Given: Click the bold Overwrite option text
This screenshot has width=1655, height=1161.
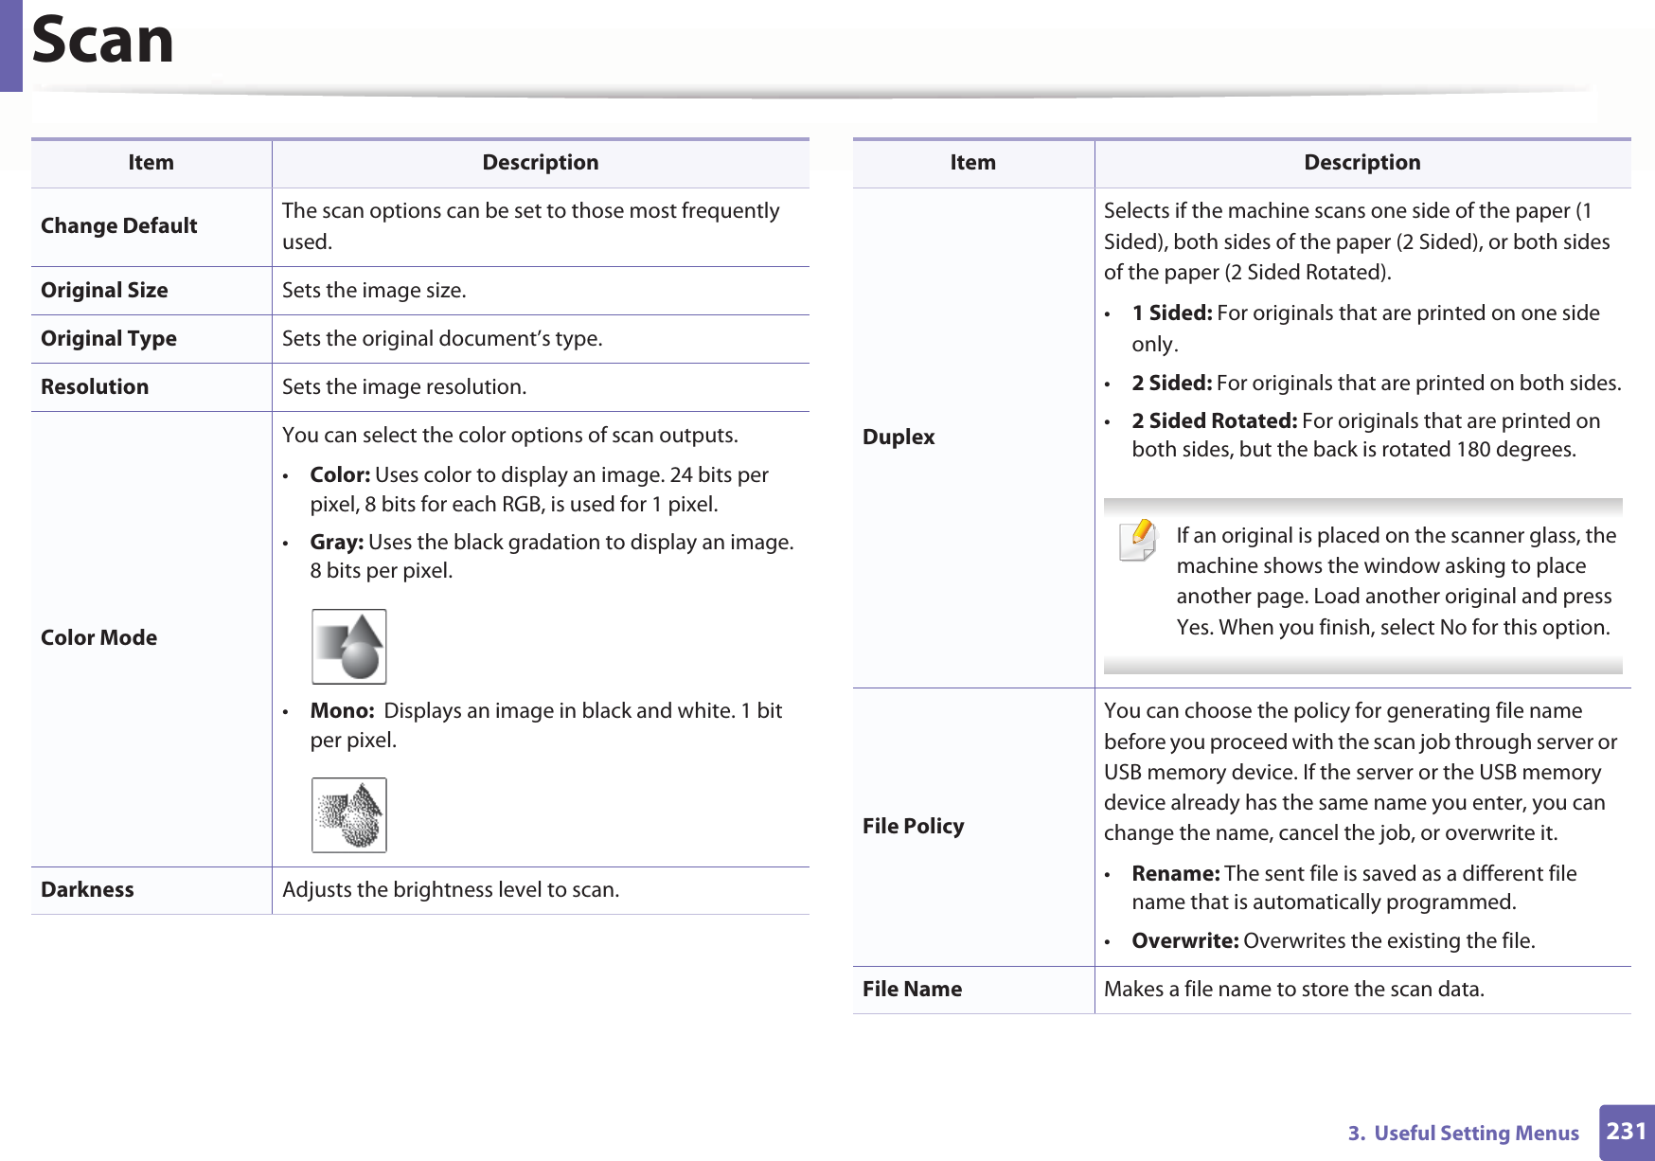Looking at the screenshot, I should (1184, 941).
